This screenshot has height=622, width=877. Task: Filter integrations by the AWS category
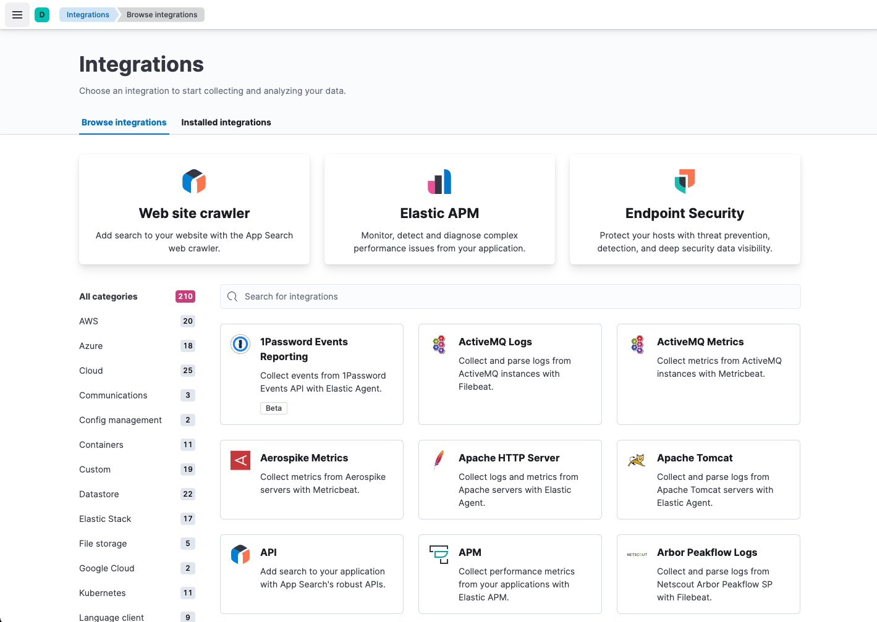click(88, 321)
